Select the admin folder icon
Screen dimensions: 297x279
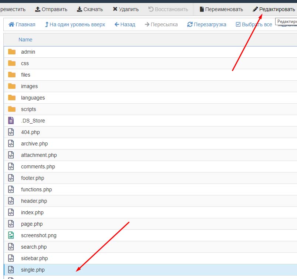click(12, 51)
